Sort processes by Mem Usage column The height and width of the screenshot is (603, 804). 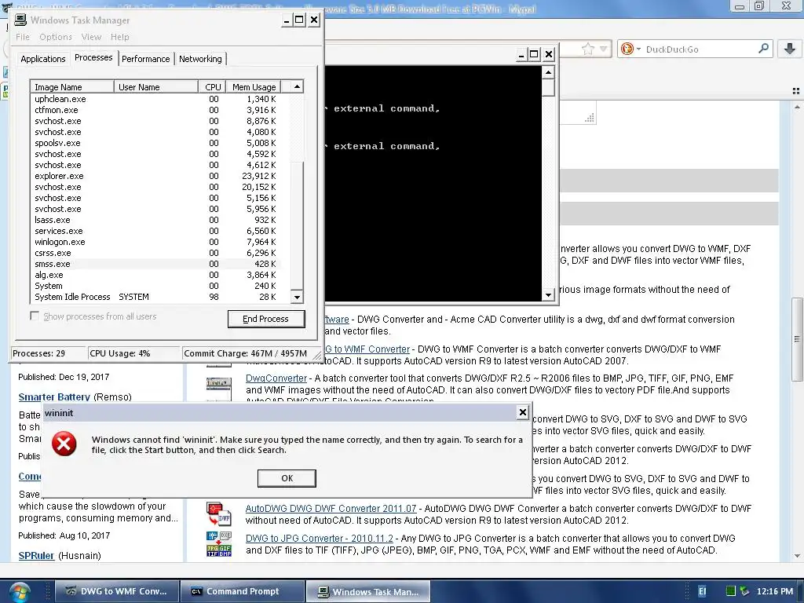click(x=254, y=86)
